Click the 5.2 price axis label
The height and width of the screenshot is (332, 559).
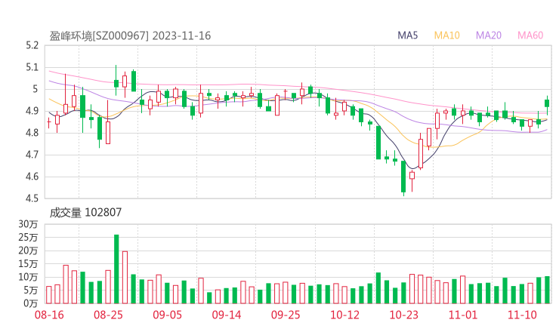coord(32,45)
